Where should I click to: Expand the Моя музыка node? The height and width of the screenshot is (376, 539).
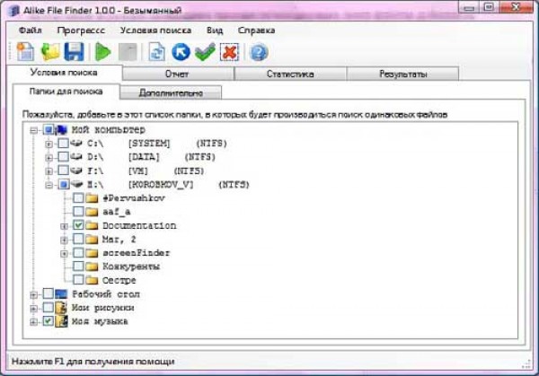[x=34, y=322]
